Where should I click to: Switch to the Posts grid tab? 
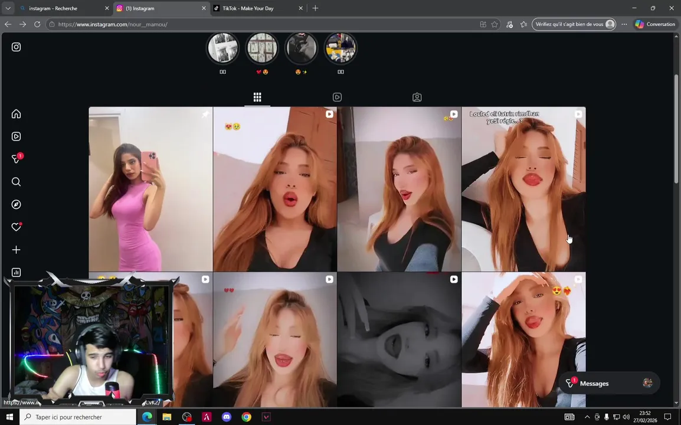pos(257,97)
